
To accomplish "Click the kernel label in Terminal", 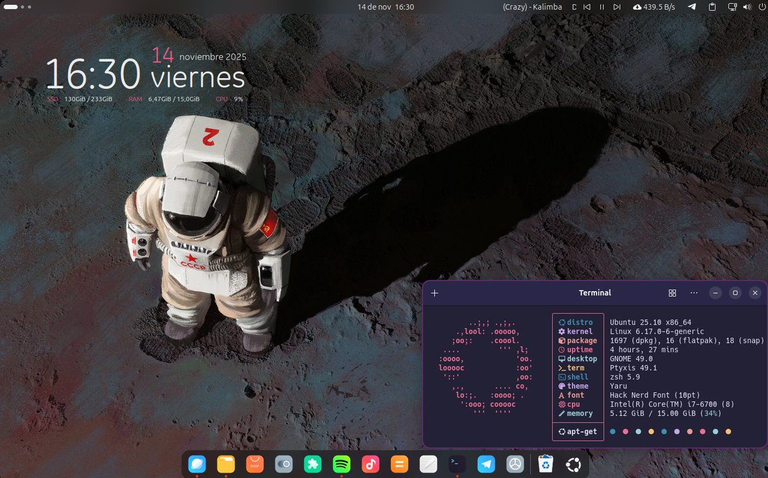I will pyautogui.click(x=580, y=331).
